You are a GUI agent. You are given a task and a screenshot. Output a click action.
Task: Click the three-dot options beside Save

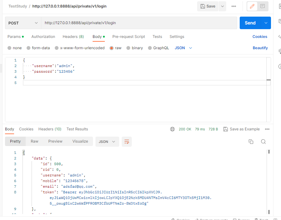(234, 6)
